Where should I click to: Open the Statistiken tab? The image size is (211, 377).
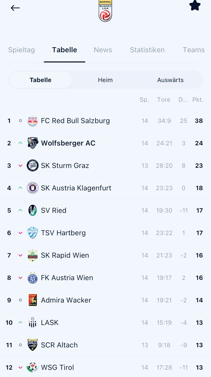[147, 50]
